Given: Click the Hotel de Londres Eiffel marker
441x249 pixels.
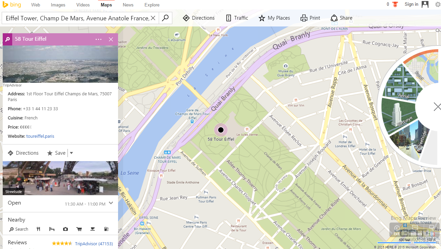Looking at the screenshot, I should click(x=345, y=137).
